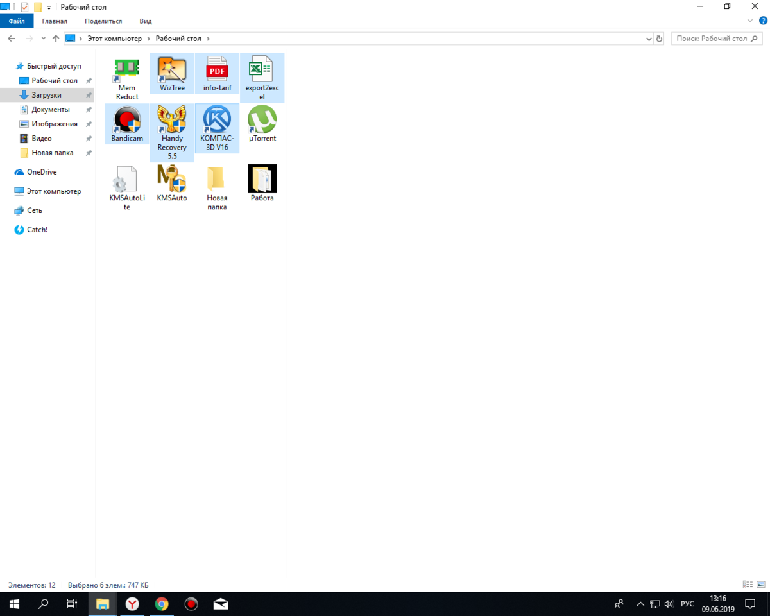The image size is (770, 616).
Task: Open Документы in navigation pane
Action: pos(51,110)
